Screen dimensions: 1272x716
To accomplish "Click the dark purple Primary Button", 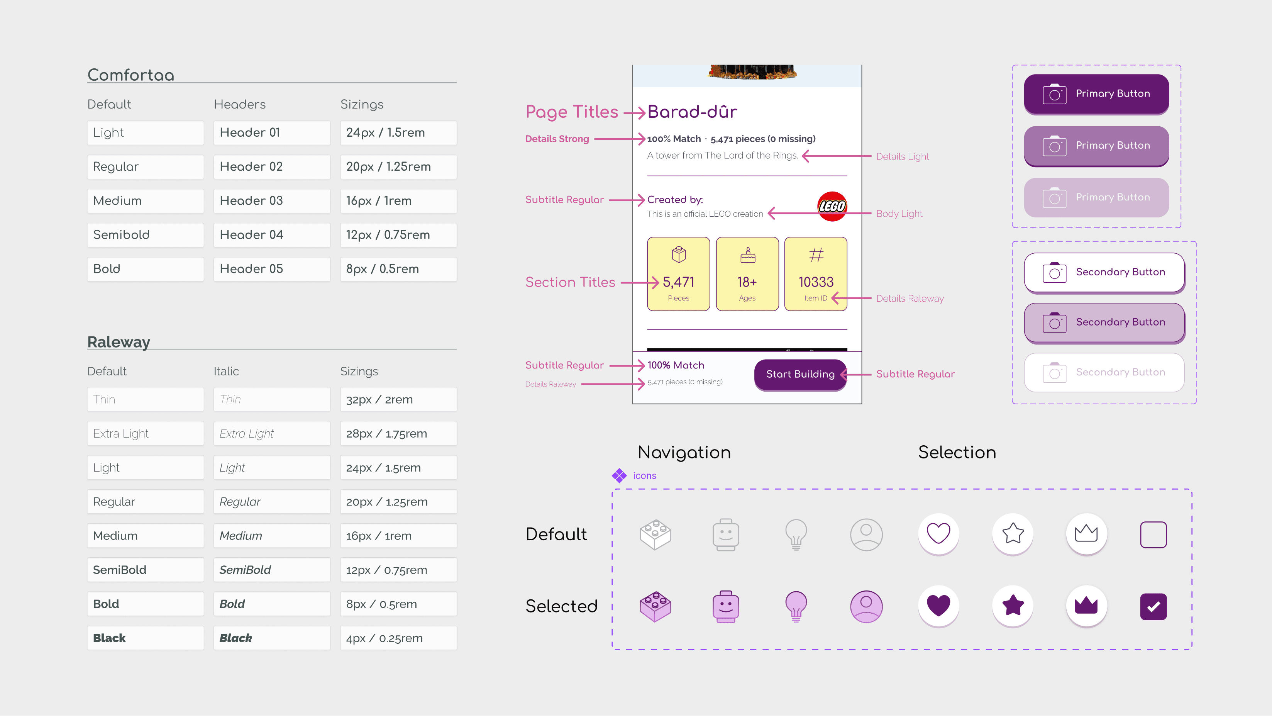I will pyautogui.click(x=1096, y=94).
